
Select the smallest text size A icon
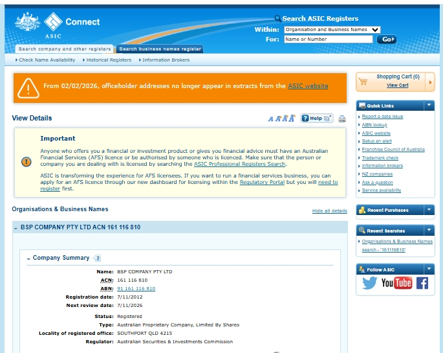pyautogui.click(x=271, y=119)
